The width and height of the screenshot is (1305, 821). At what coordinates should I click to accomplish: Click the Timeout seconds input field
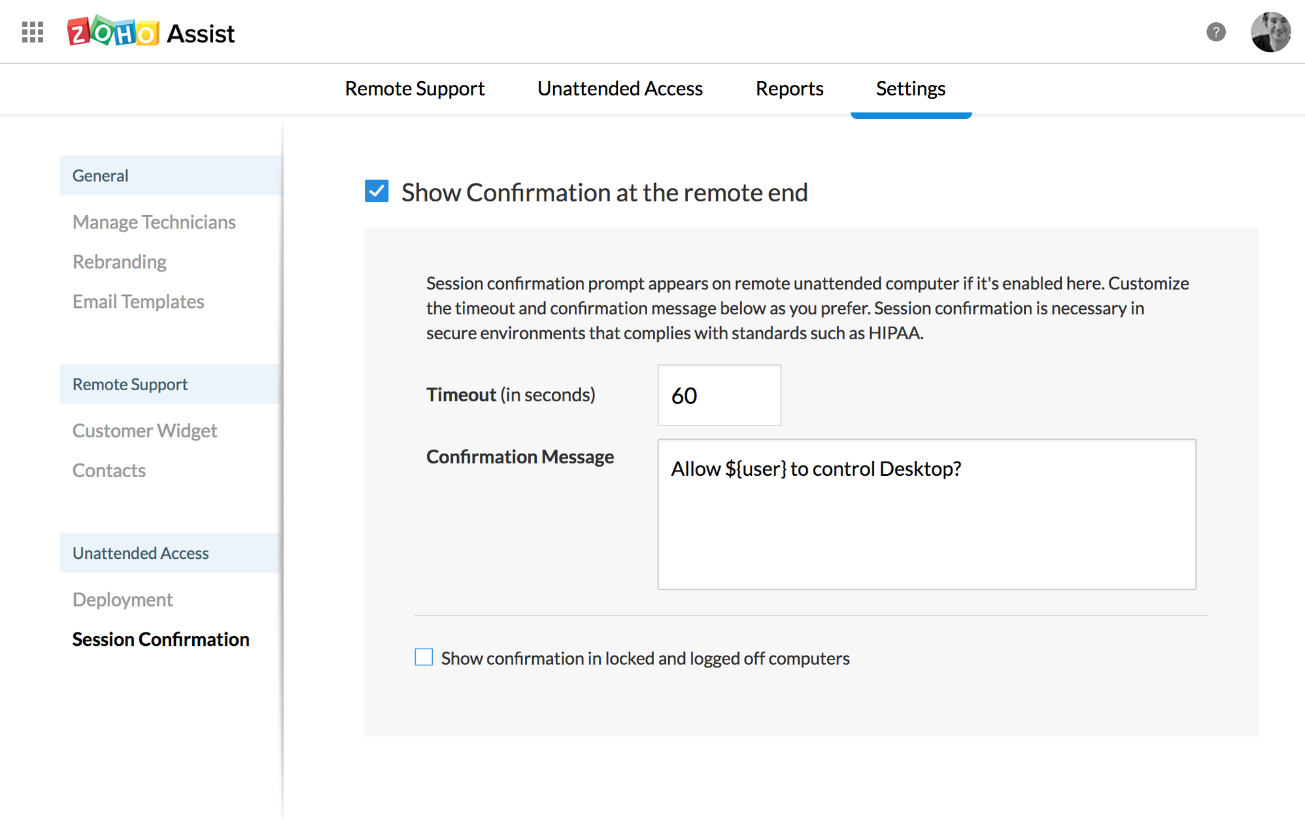pyautogui.click(x=719, y=395)
